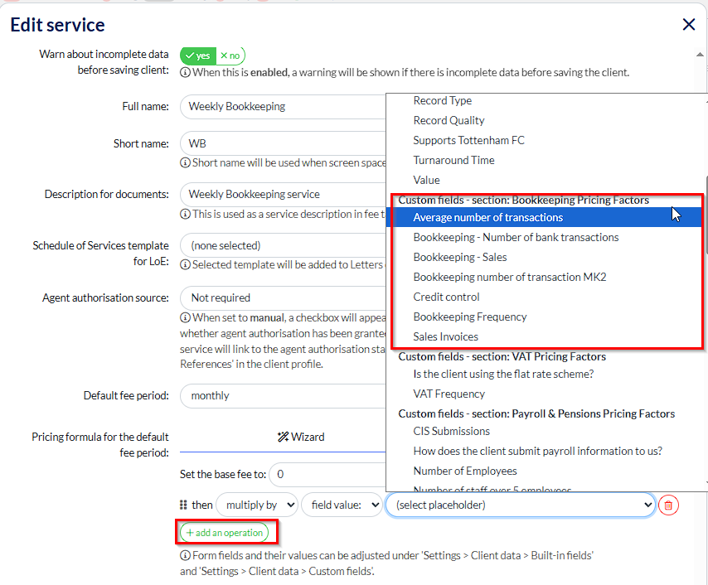Open the 'field value:' type dropdown
The image size is (708, 585).
pyautogui.click(x=341, y=505)
